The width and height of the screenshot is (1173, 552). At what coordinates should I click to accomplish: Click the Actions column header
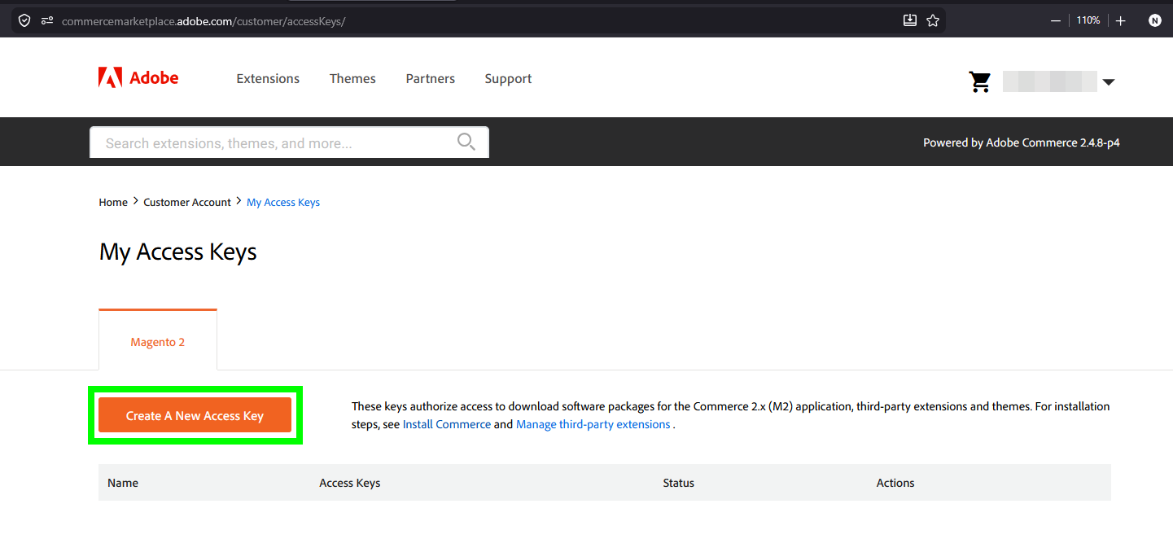(895, 483)
